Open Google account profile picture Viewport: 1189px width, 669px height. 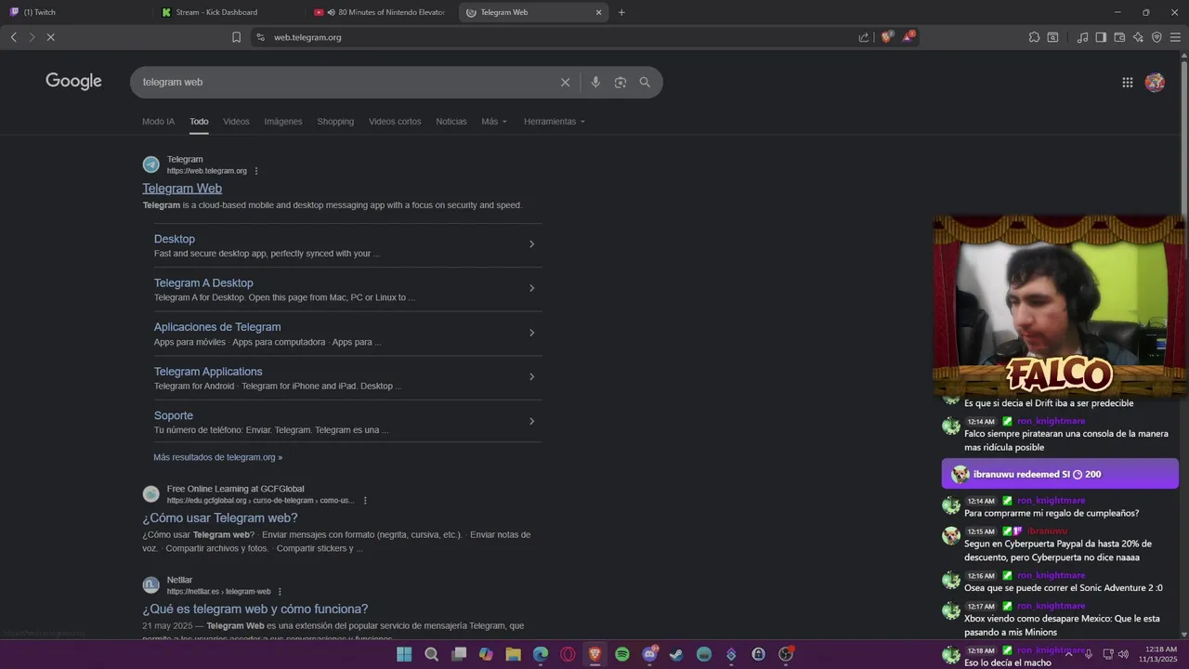click(1155, 82)
